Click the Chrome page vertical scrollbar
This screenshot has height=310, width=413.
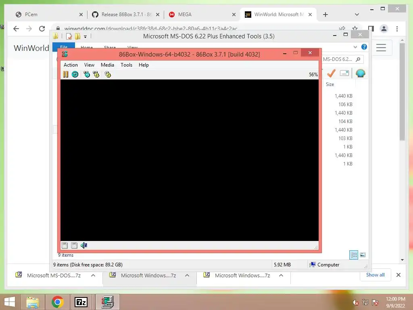(402, 92)
